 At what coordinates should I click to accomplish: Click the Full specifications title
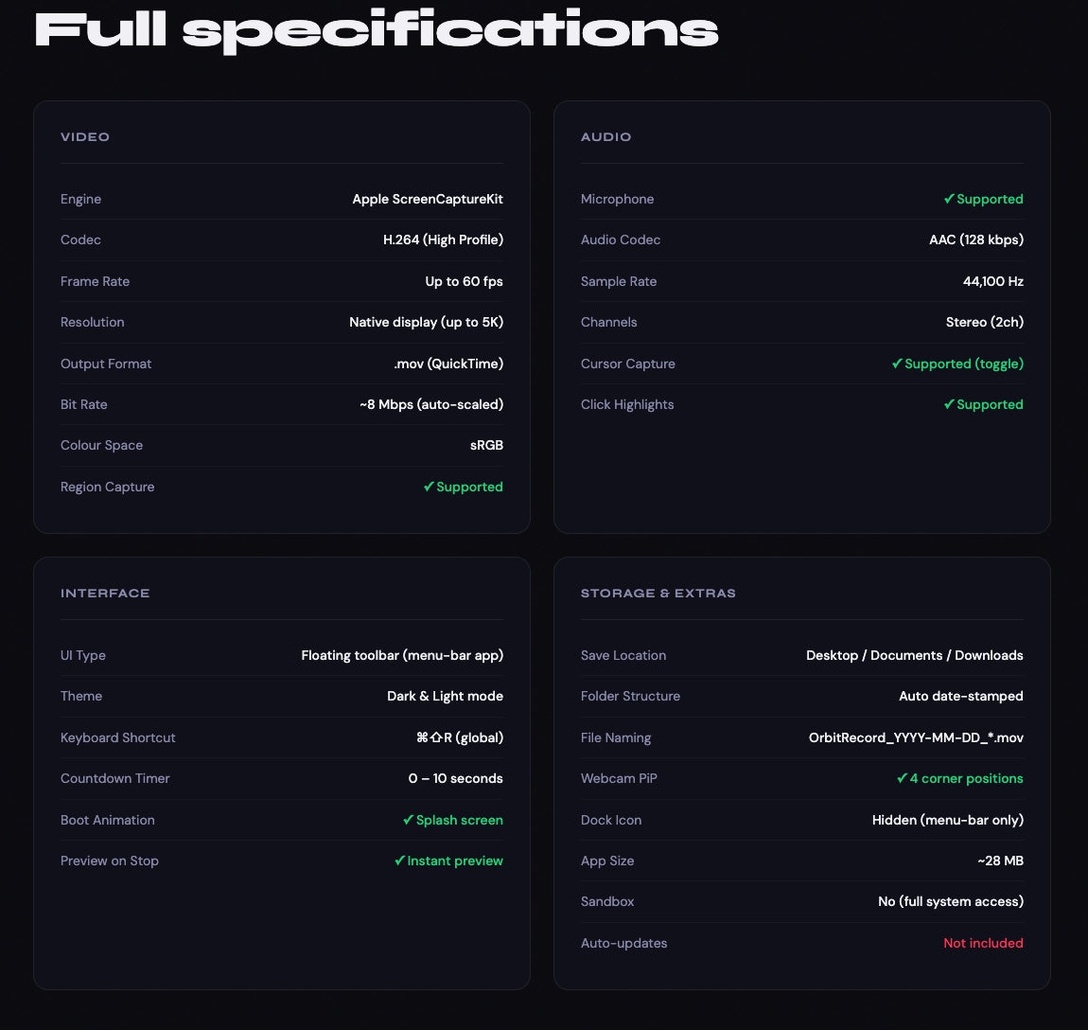point(377,31)
